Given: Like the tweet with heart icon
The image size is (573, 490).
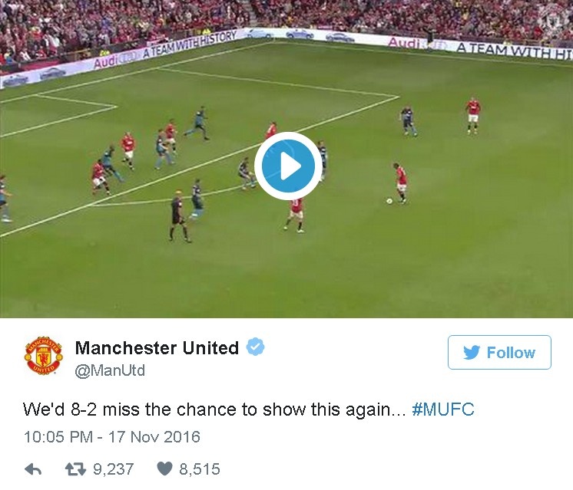Looking at the screenshot, I should point(164,469).
